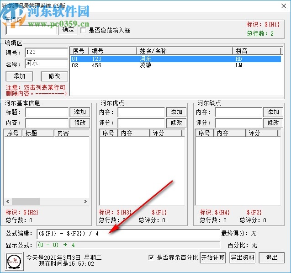Click the 显示公式 read-only field
The image size is (291, 273).
click(128, 245)
